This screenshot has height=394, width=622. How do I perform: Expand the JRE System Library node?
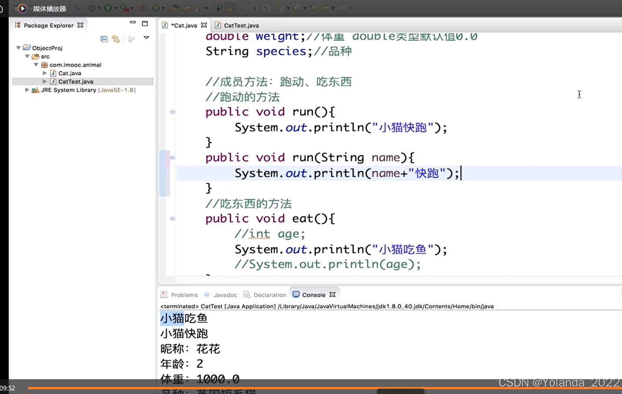point(27,90)
